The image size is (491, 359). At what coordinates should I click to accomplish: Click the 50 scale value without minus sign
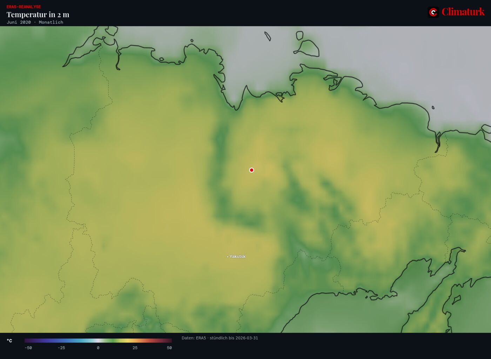[169, 348]
